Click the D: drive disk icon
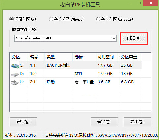This screenshot has height=140, width=159. click(x=15, y=74)
